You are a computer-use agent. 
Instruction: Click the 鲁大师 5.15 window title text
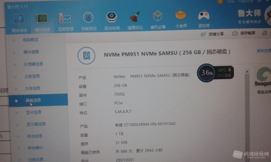pyautogui.click(x=18, y=6)
